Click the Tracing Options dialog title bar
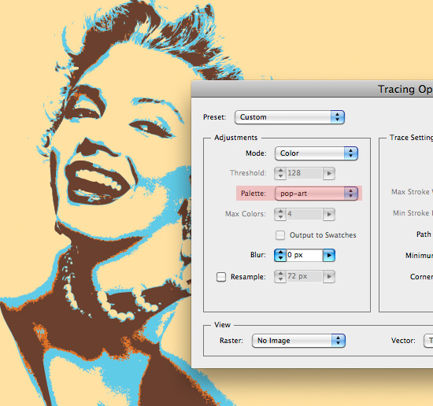Image resolution: width=433 pixels, height=406 pixels. coord(312,89)
